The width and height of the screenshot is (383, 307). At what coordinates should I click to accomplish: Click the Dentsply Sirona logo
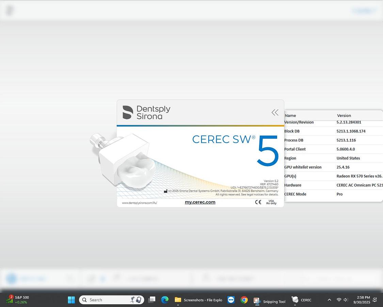[146, 112]
